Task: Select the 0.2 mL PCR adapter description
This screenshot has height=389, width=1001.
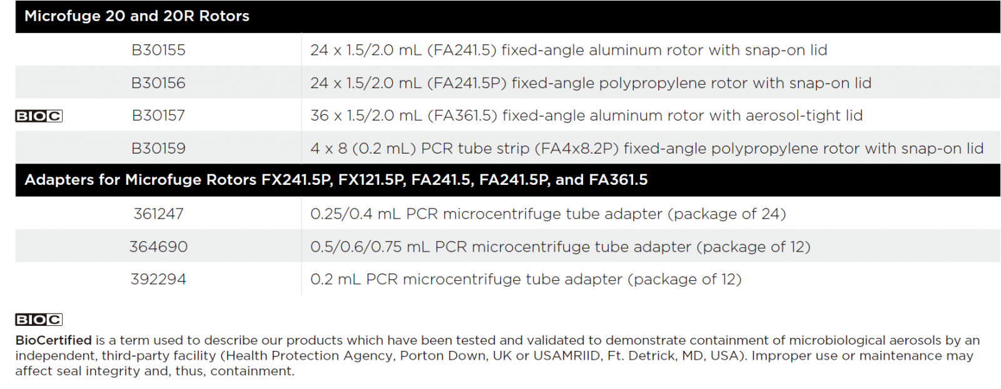Action: coord(526,279)
